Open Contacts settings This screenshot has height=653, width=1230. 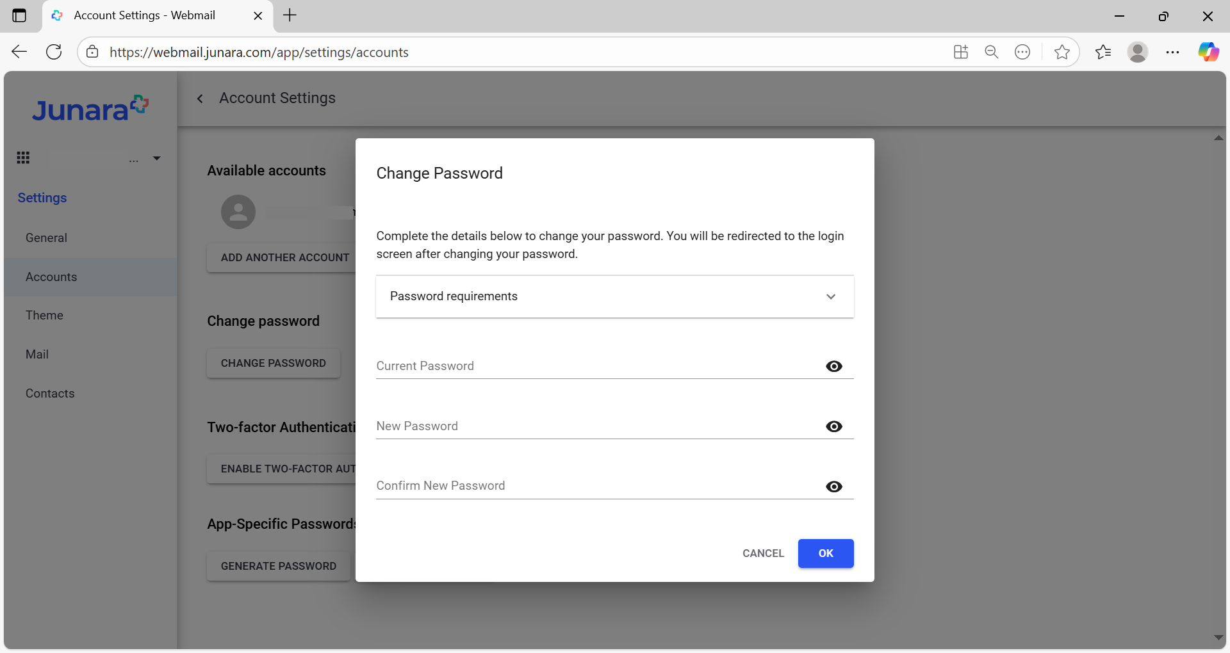(x=90, y=393)
